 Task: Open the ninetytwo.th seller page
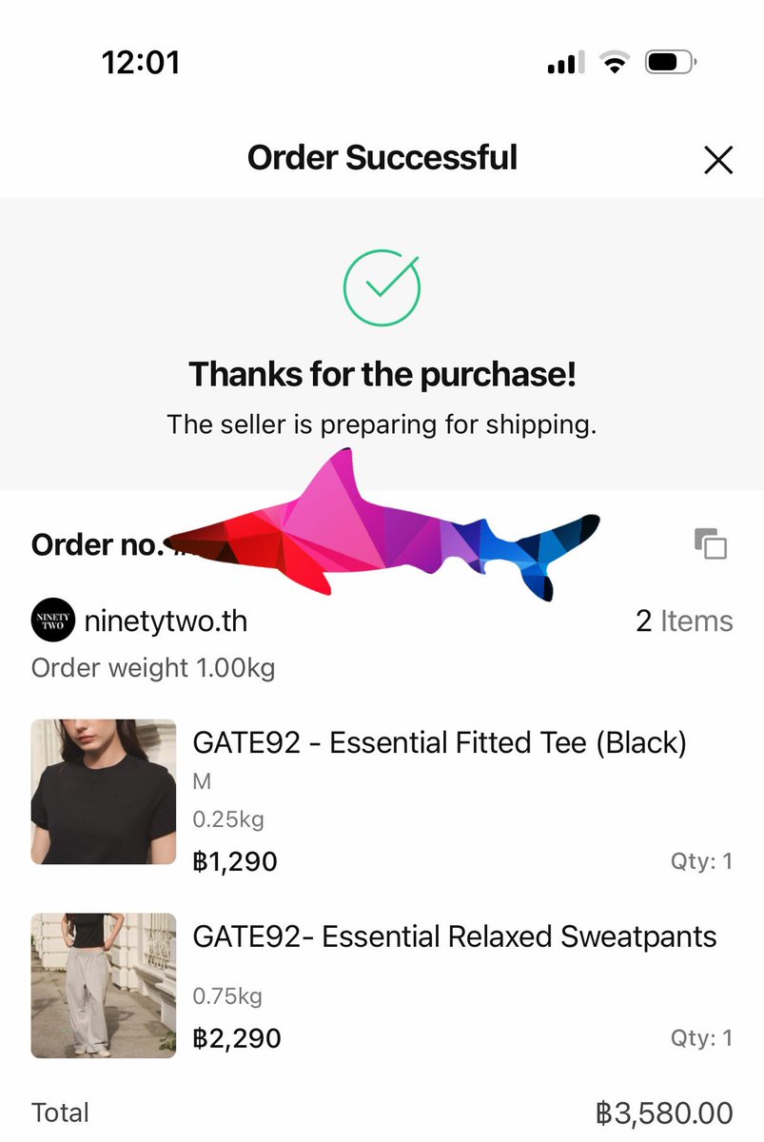coord(166,621)
